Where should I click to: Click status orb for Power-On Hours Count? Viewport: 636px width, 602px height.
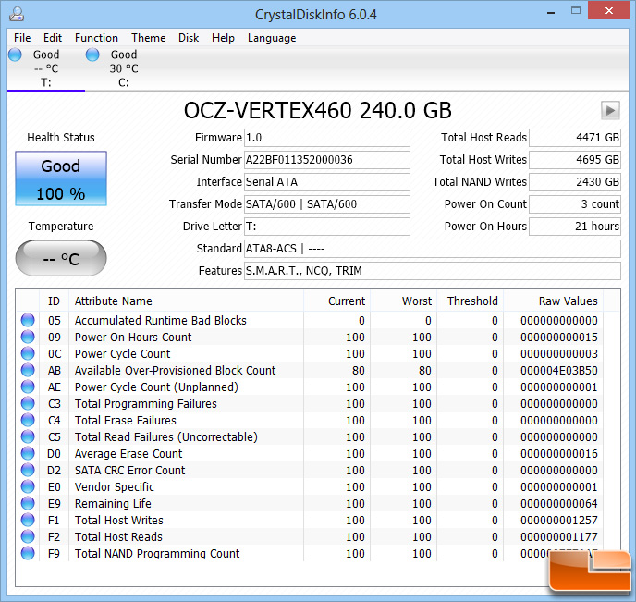coord(28,337)
